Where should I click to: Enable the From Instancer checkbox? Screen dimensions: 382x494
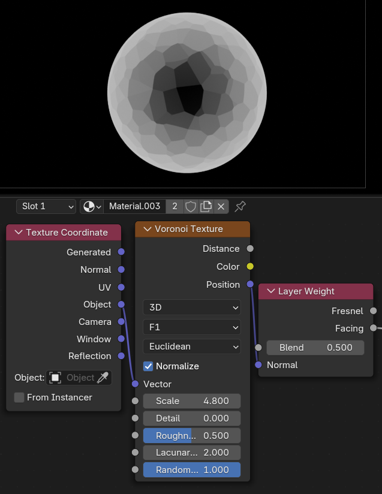click(19, 397)
